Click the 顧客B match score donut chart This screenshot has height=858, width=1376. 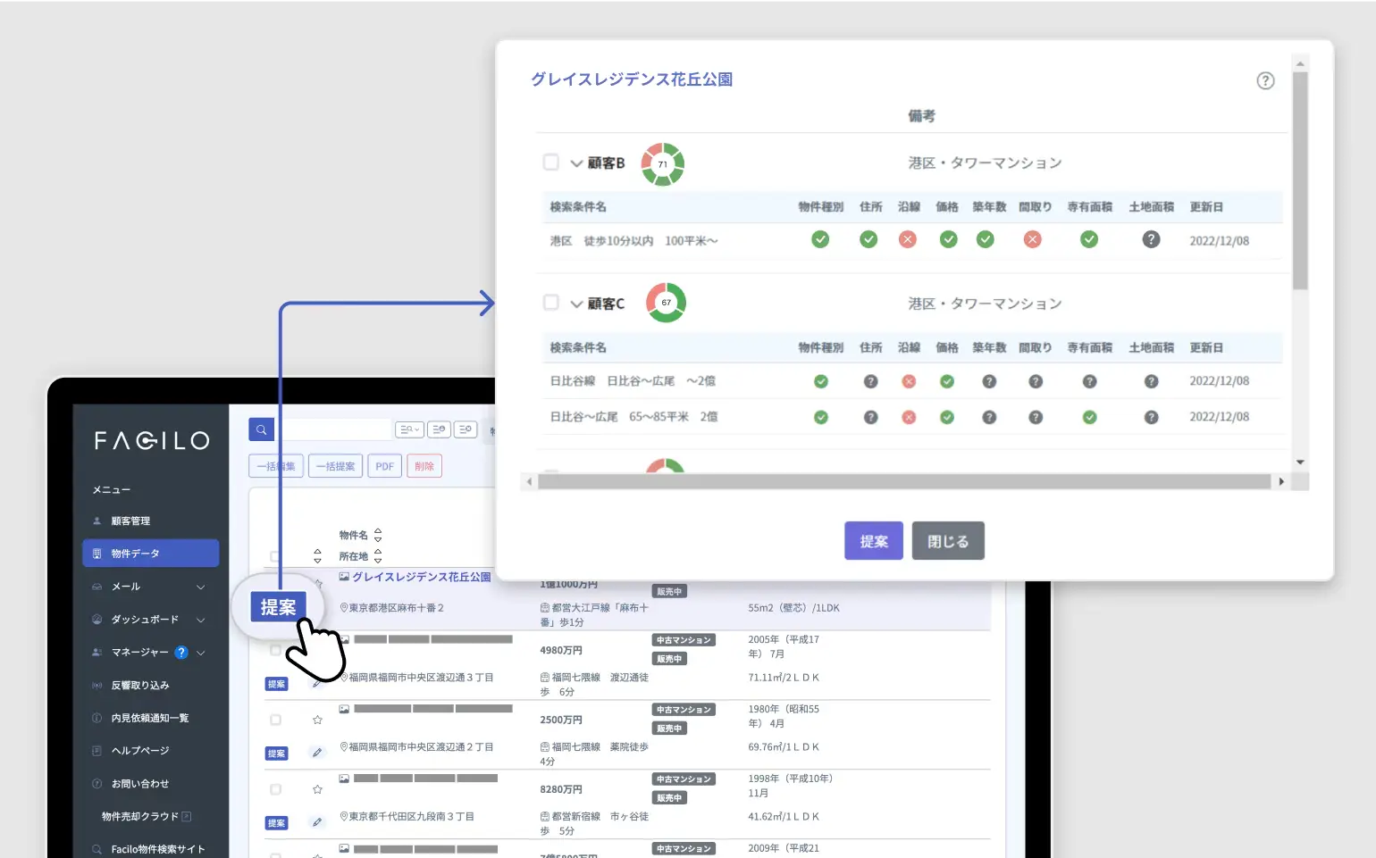click(662, 164)
